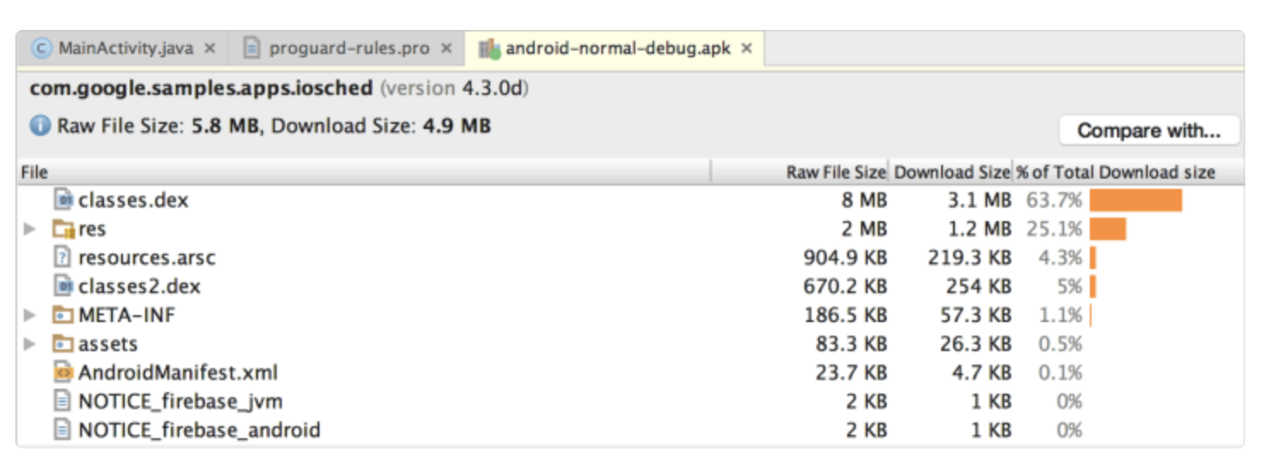1264x463 pixels.
Task: Switch to the MainActivity.java tab
Action: (125, 48)
